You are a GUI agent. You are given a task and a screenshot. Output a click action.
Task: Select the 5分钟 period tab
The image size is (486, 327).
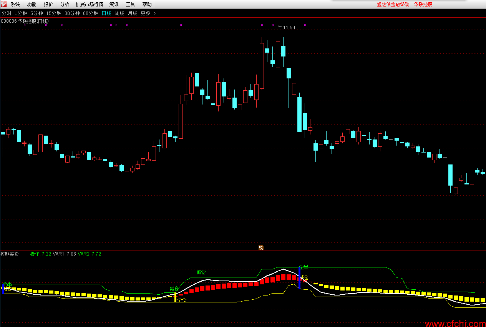click(x=37, y=13)
